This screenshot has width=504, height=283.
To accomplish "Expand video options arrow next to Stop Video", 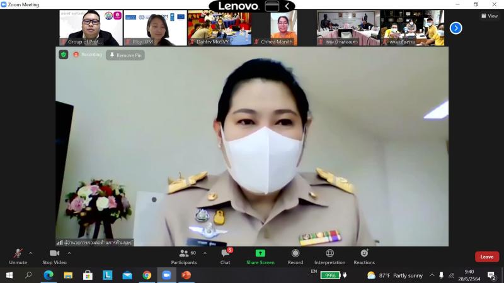I will click(x=69, y=253).
